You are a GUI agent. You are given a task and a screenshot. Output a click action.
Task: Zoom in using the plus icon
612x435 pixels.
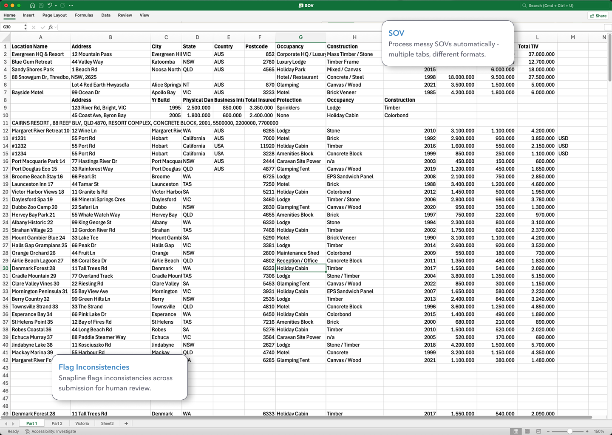[587, 431]
